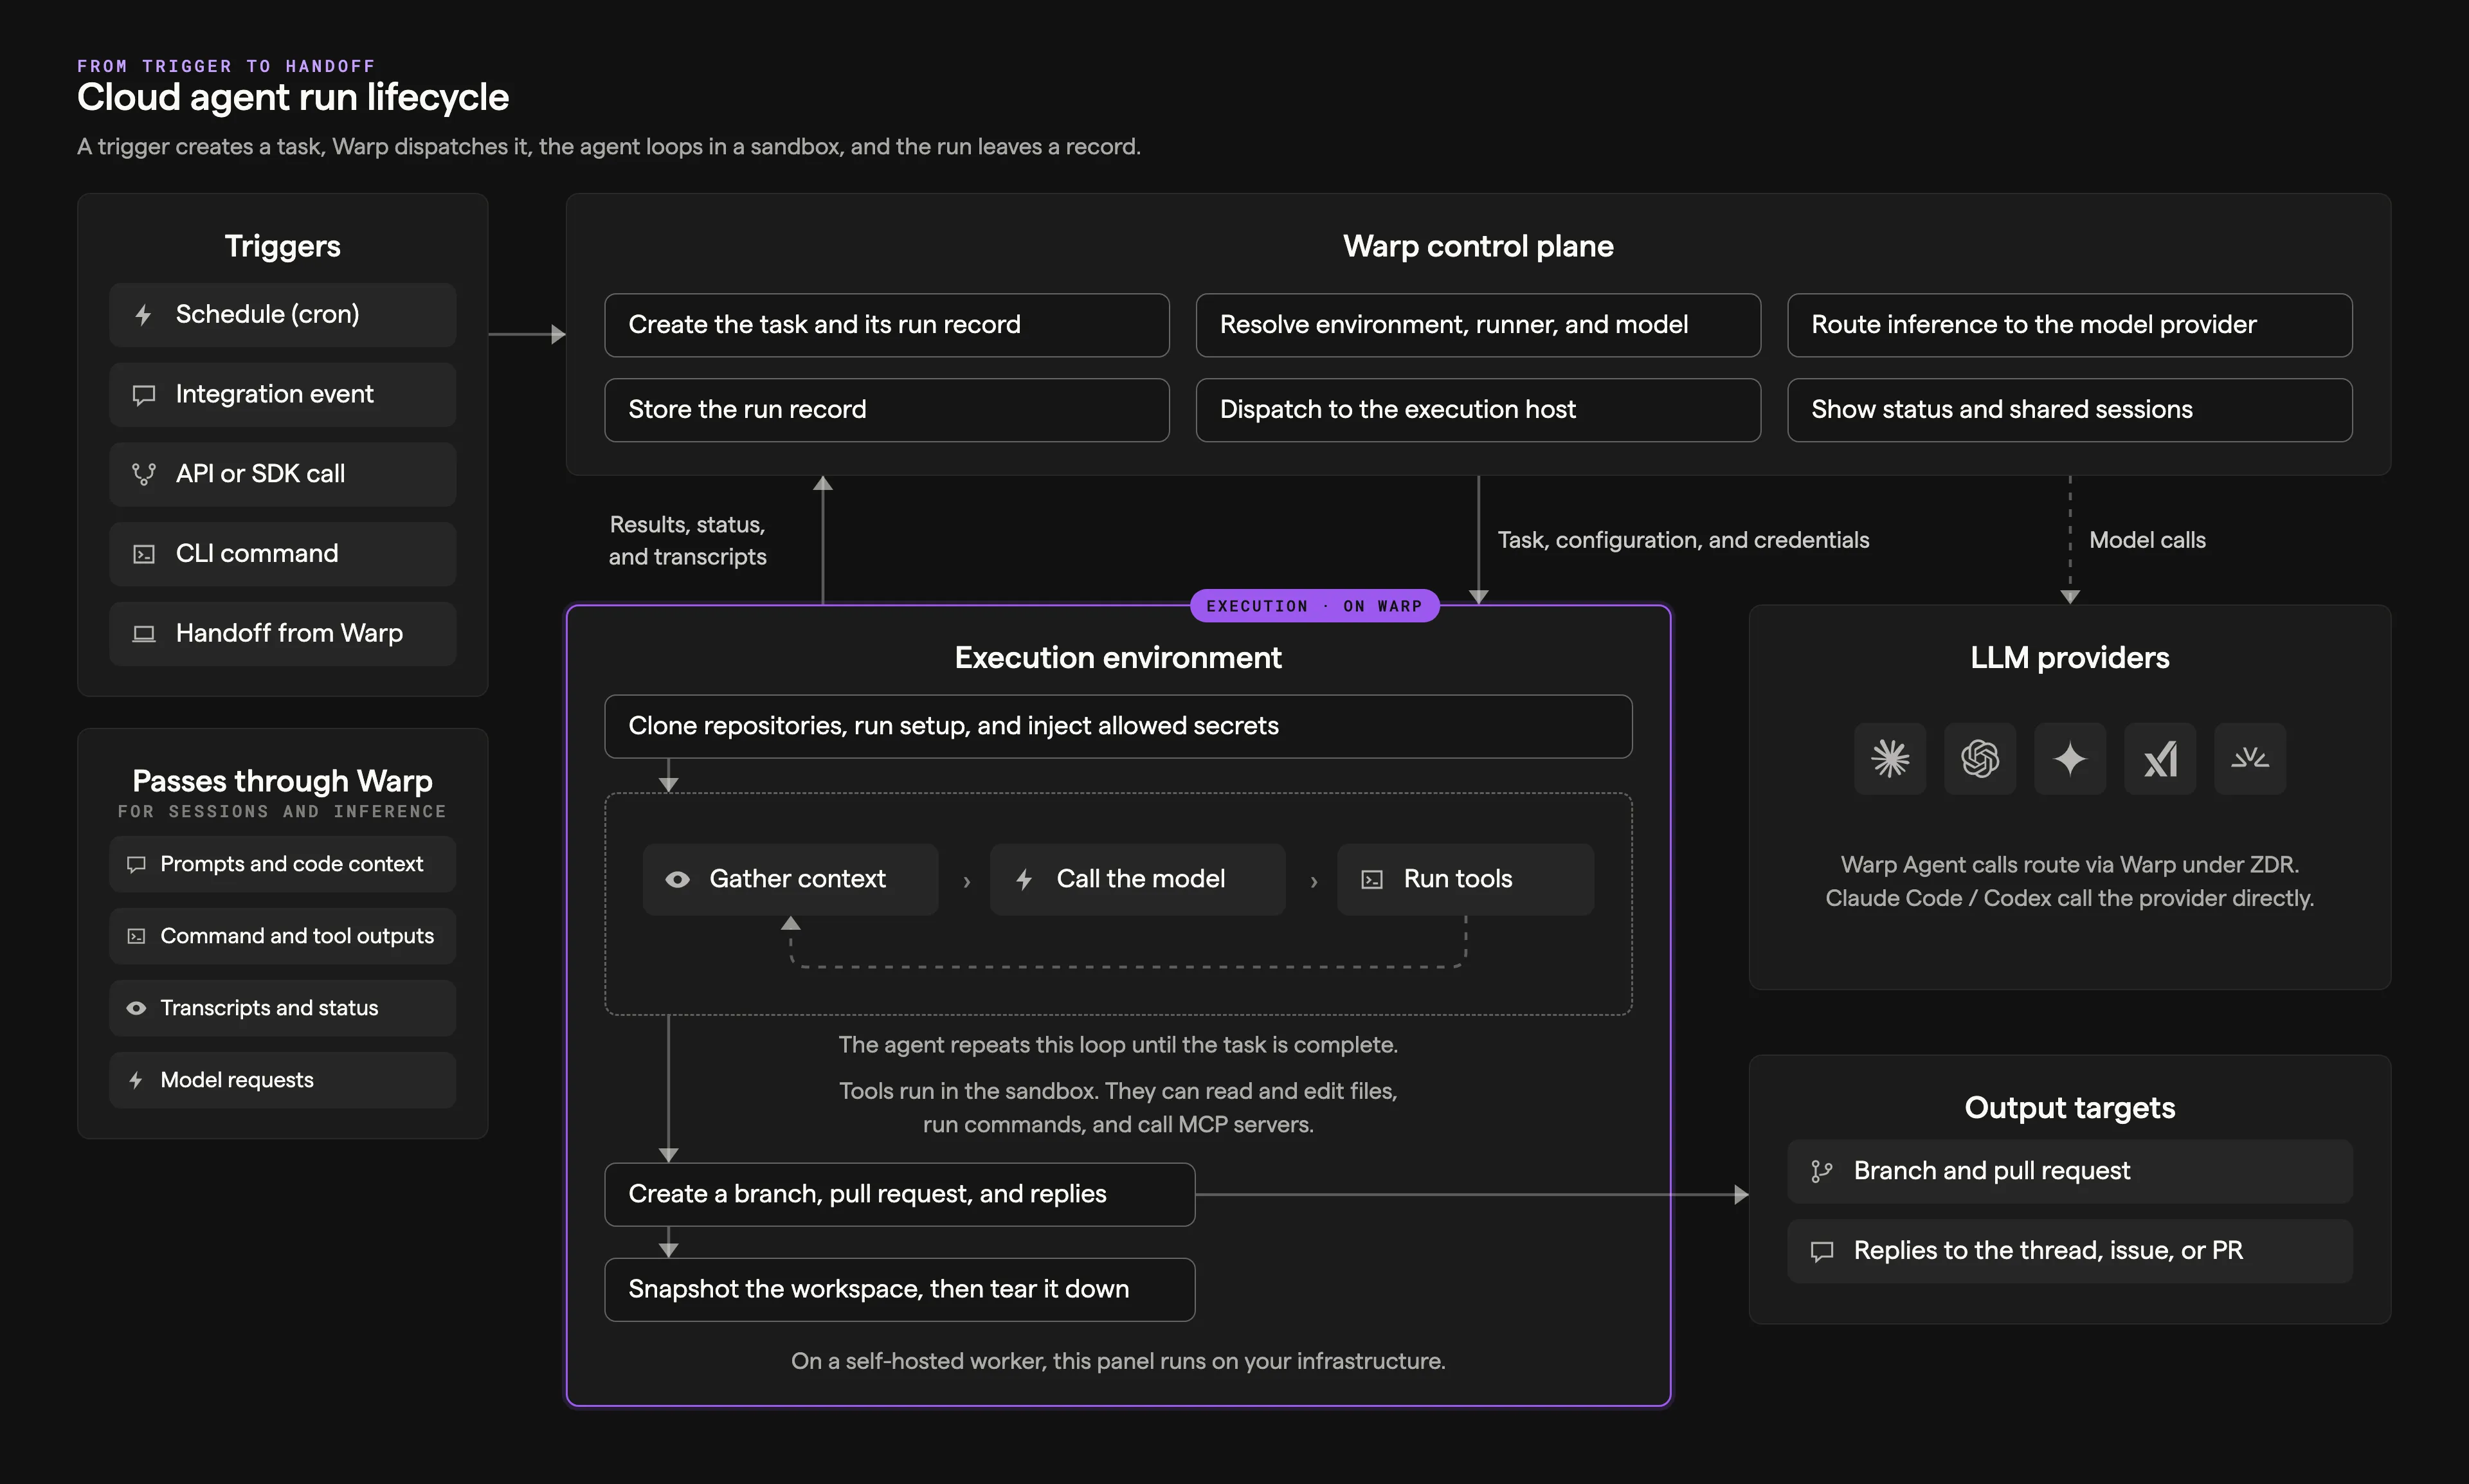Click the terminal icon in Run tools

click(1372, 880)
